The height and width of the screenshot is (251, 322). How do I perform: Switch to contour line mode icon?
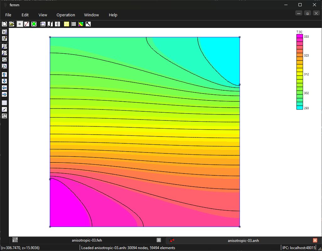pos(27,24)
